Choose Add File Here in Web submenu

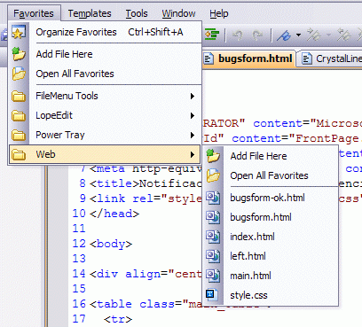(x=271, y=156)
